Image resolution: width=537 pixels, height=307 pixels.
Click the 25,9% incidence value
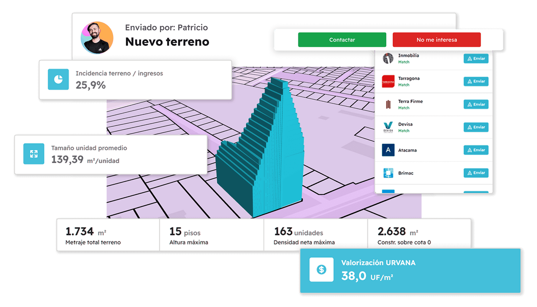click(91, 85)
